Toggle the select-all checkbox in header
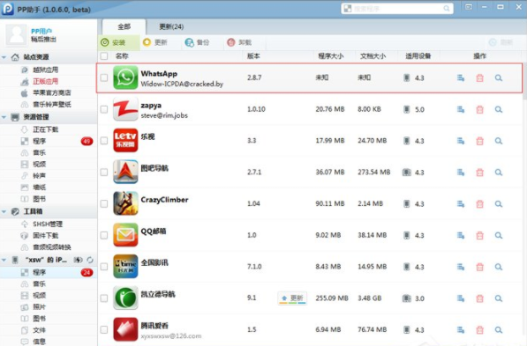The height and width of the screenshot is (346, 527). (x=104, y=56)
